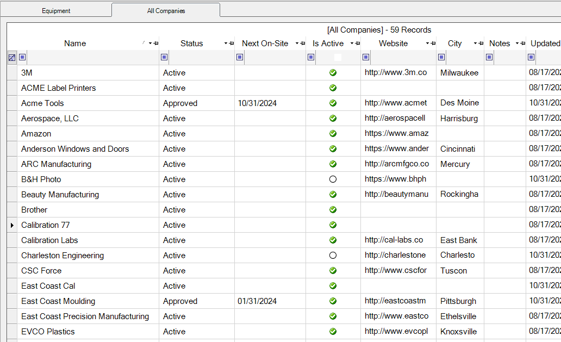Toggle Is Active for Charleston Engineering

pyautogui.click(x=333, y=256)
